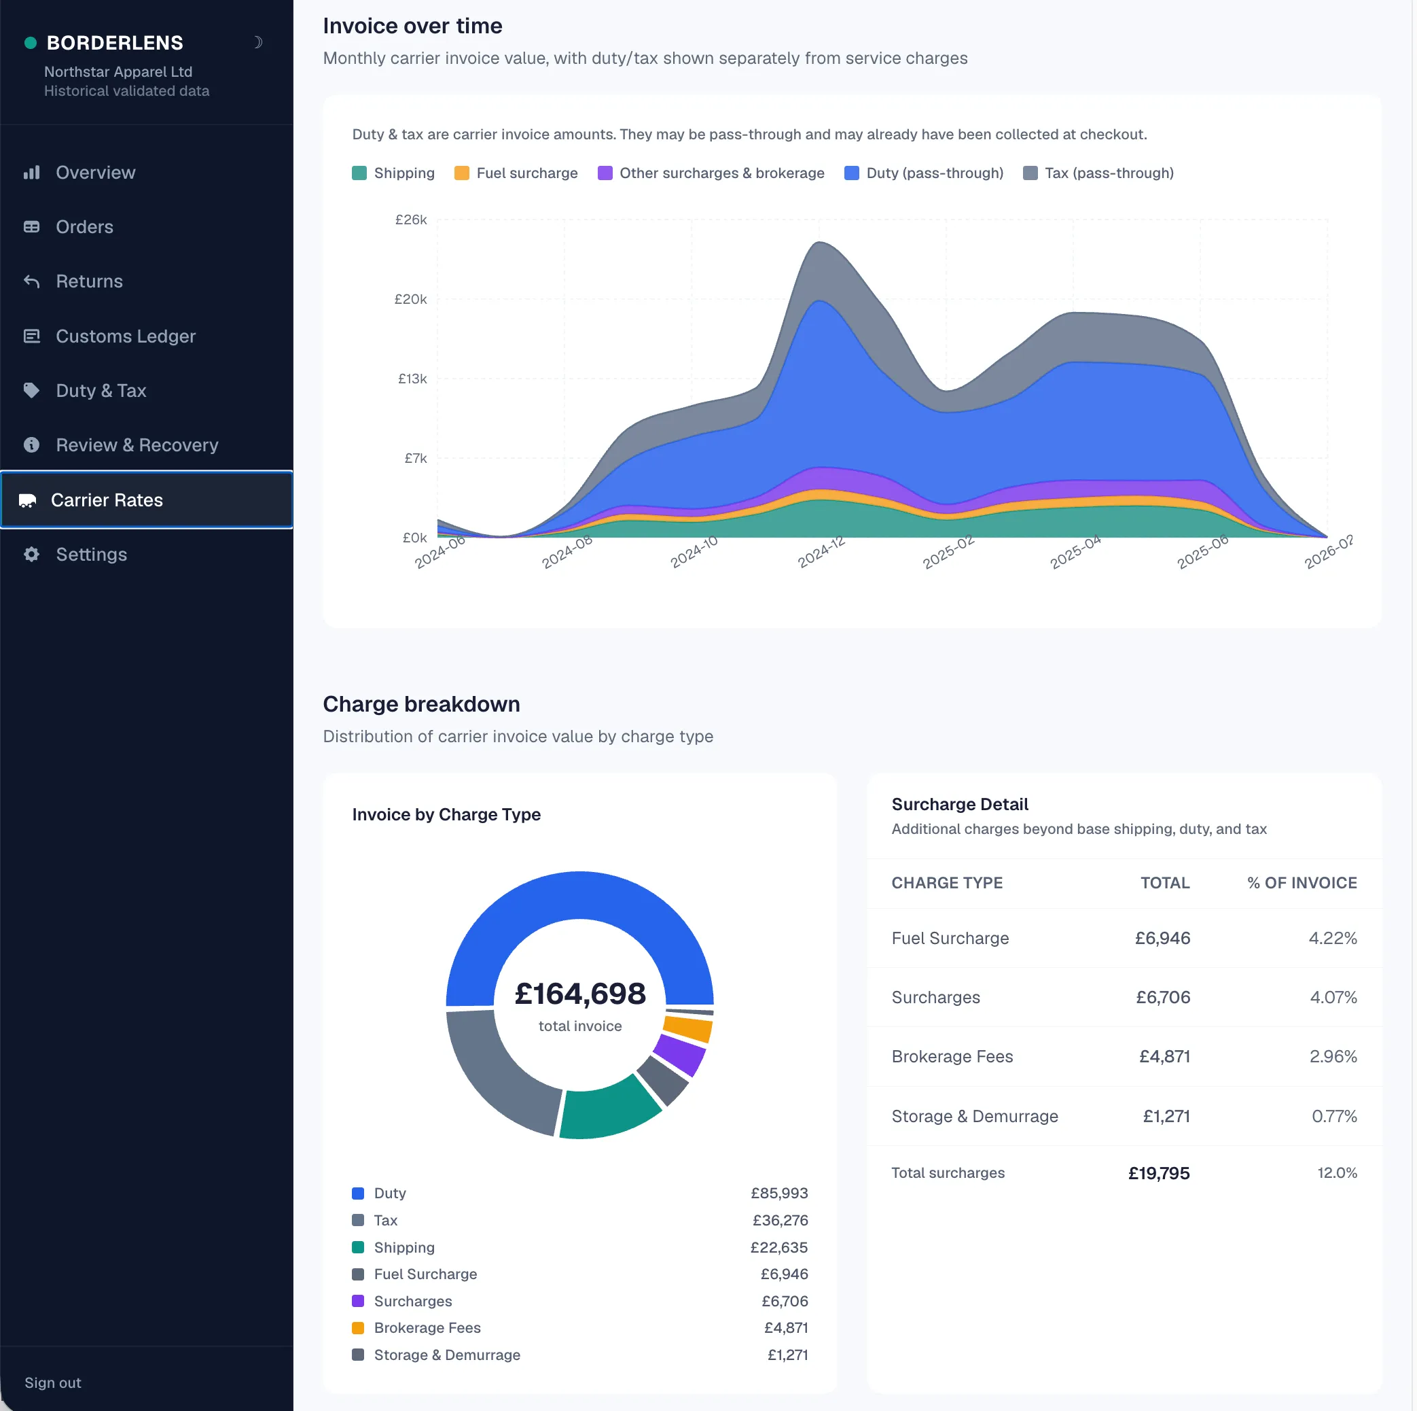Toggle the Tax (pass-through) legend entry

pos(1098,173)
